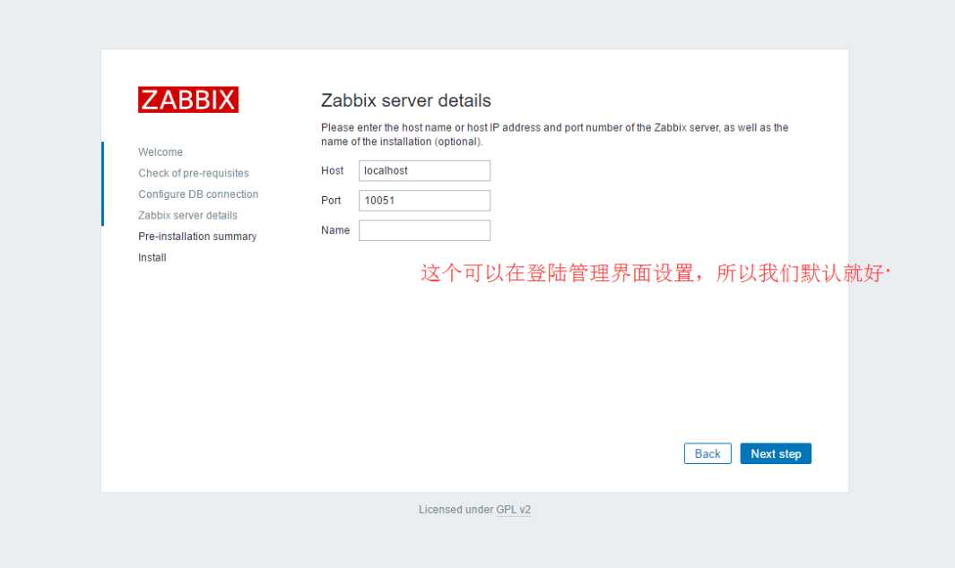This screenshot has width=955, height=568.
Task: Select the Install step in sidebar
Action: click(152, 257)
